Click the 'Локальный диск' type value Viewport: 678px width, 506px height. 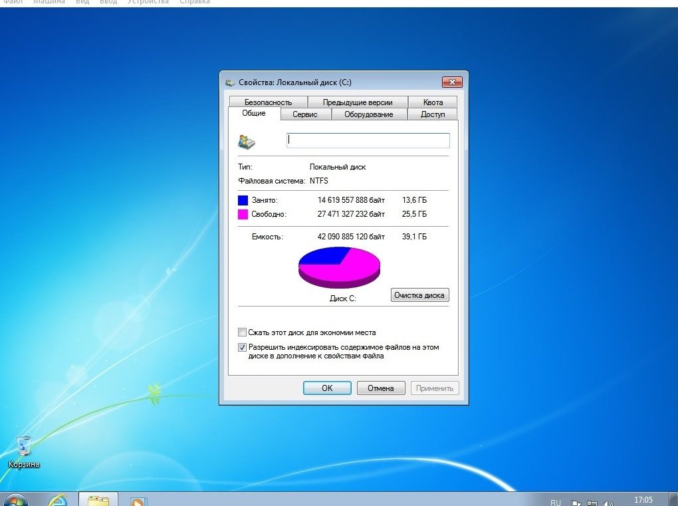(338, 167)
